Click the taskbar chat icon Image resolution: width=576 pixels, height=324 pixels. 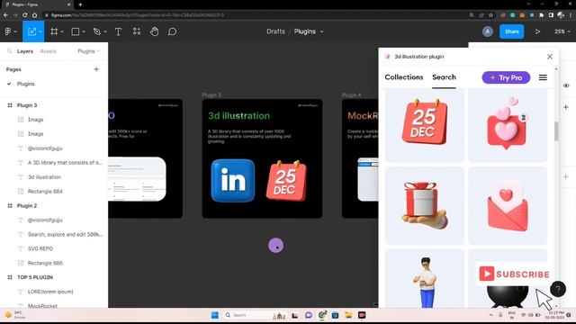coord(309,315)
